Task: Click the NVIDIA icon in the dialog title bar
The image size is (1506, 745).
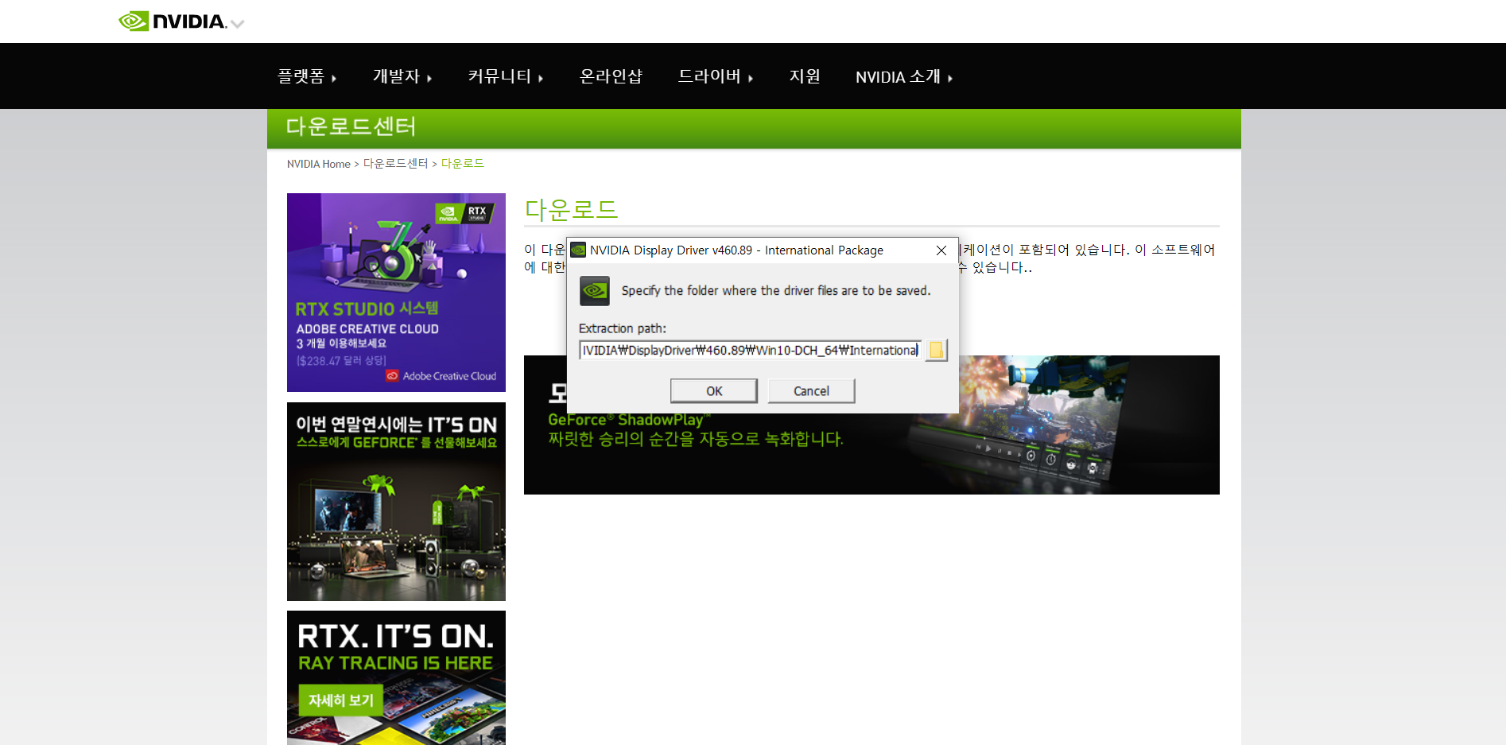Action: (578, 250)
